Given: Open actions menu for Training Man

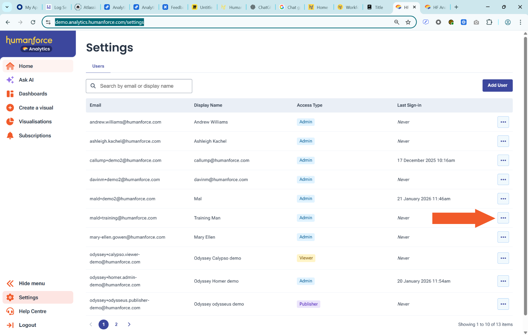Looking at the screenshot, I should point(503,218).
